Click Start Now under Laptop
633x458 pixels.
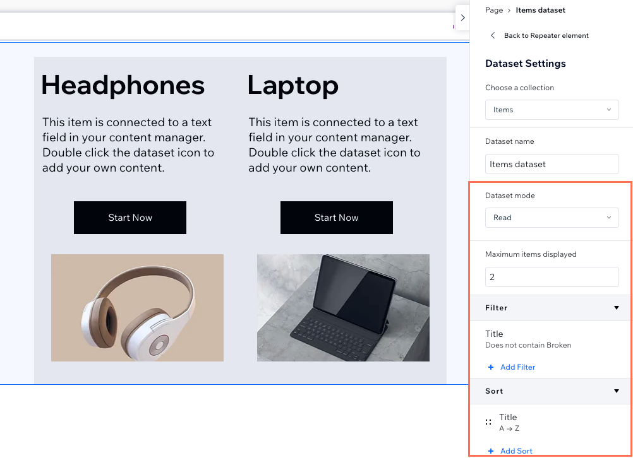pyautogui.click(x=336, y=218)
